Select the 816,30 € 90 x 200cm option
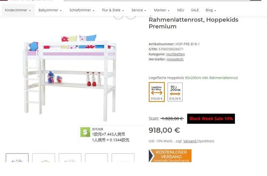 [x=175, y=92]
